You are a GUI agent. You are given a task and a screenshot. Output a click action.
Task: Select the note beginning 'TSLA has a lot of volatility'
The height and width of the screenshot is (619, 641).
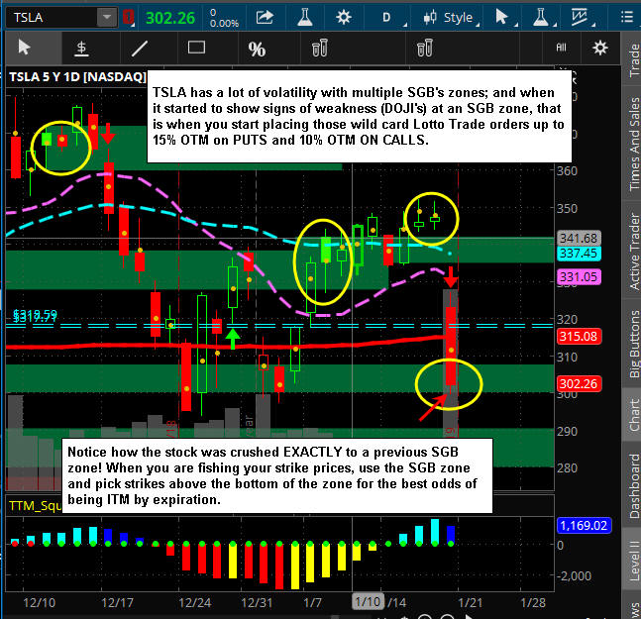(359, 116)
